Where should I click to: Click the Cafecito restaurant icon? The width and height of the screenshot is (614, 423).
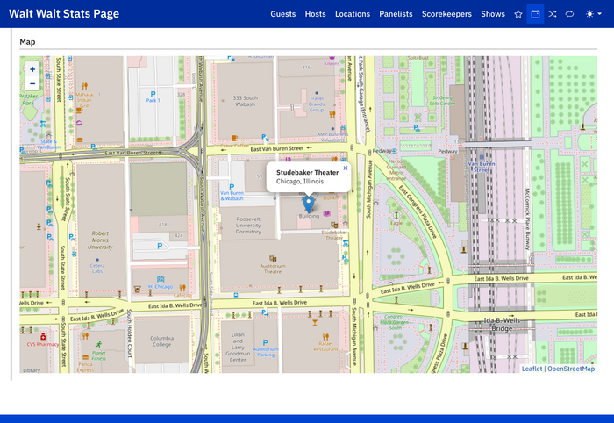[182, 288]
